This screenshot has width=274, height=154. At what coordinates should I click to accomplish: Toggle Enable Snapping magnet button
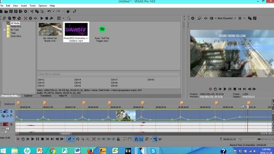pyautogui.click(x=136, y=139)
